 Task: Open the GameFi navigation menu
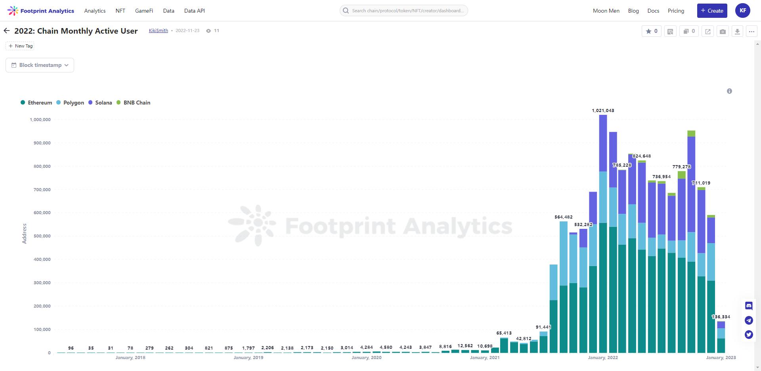tap(144, 11)
